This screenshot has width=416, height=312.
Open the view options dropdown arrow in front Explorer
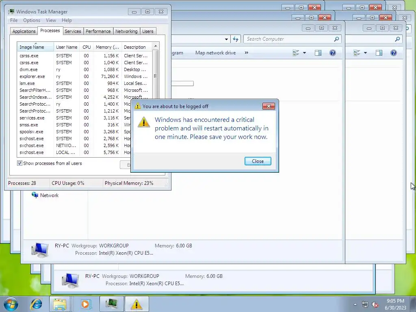(x=305, y=53)
